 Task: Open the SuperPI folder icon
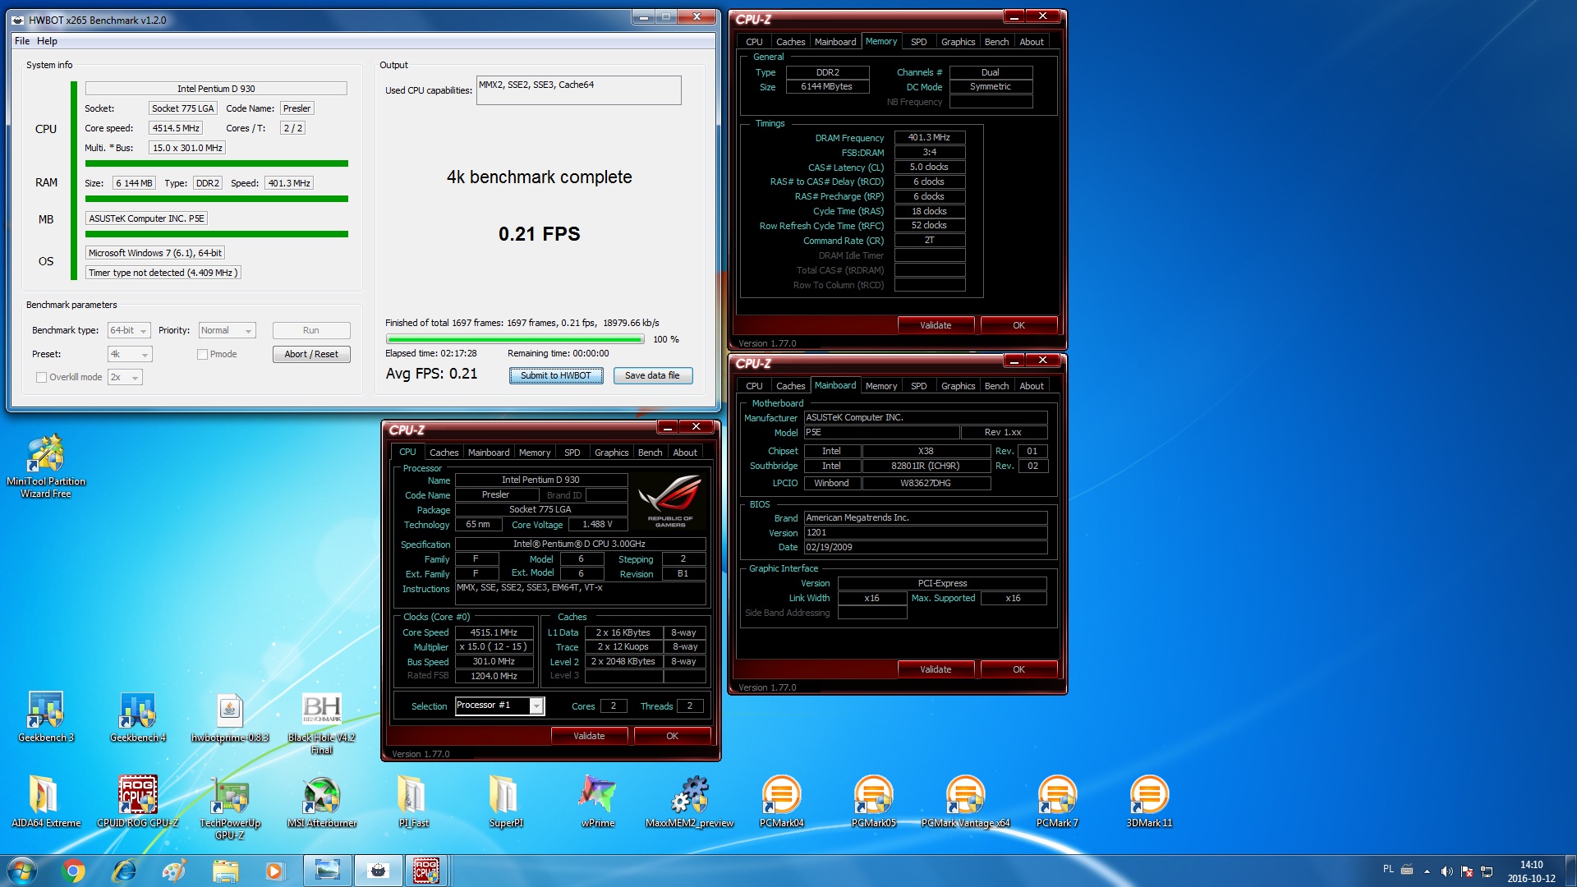click(x=506, y=802)
